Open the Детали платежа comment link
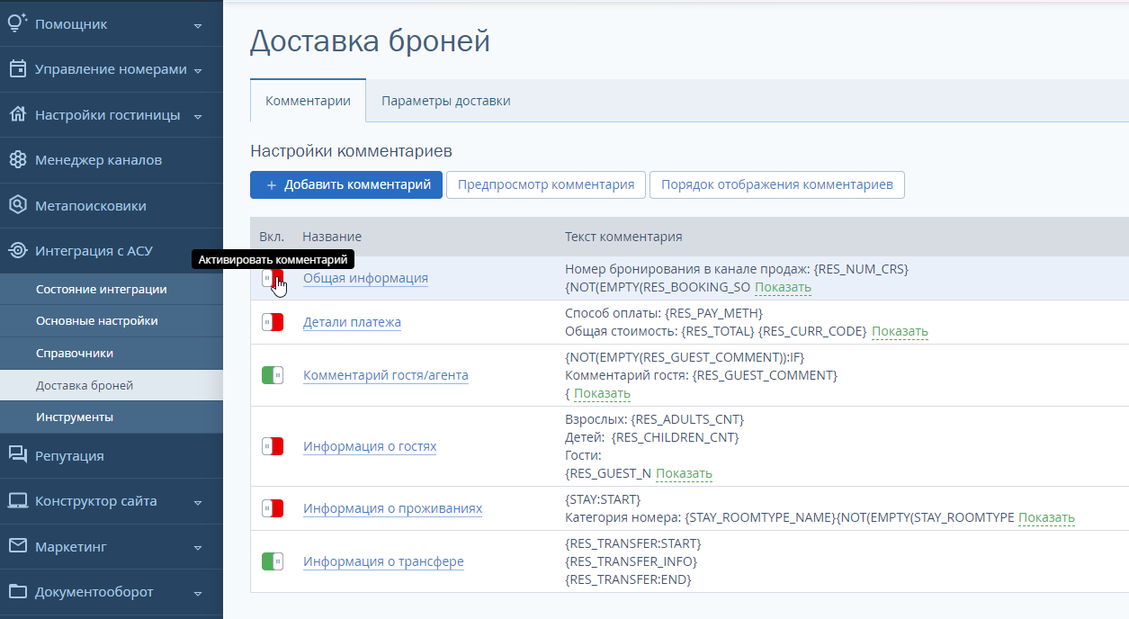The height and width of the screenshot is (619, 1129). click(x=352, y=322)
